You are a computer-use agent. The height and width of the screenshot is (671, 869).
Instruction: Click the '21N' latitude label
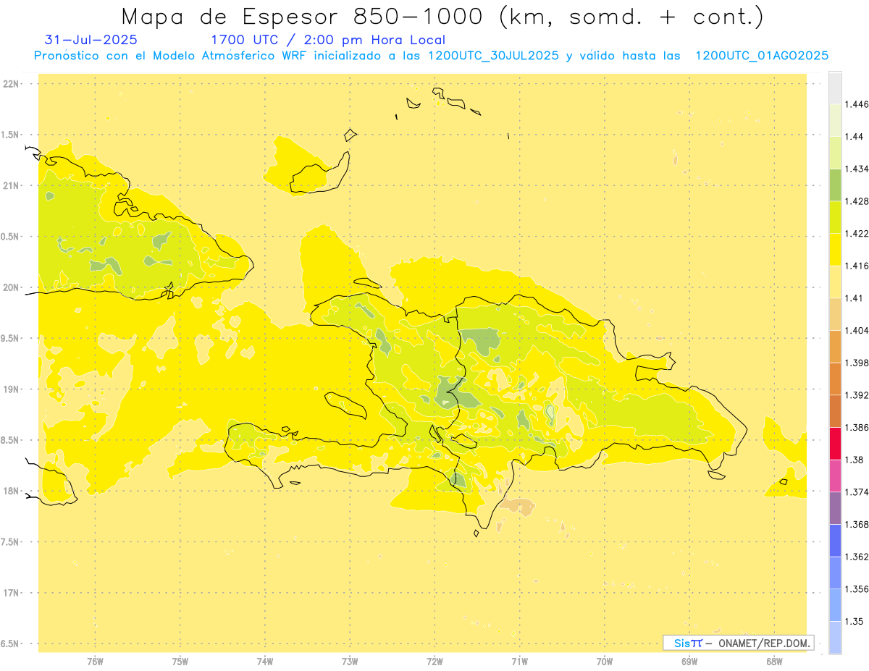pyautogui.click(x=11, y=185)
